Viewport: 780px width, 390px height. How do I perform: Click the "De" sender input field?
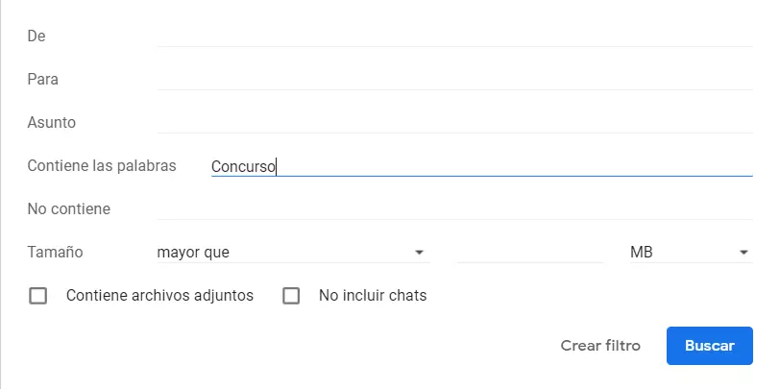click(x=454, y=36)
